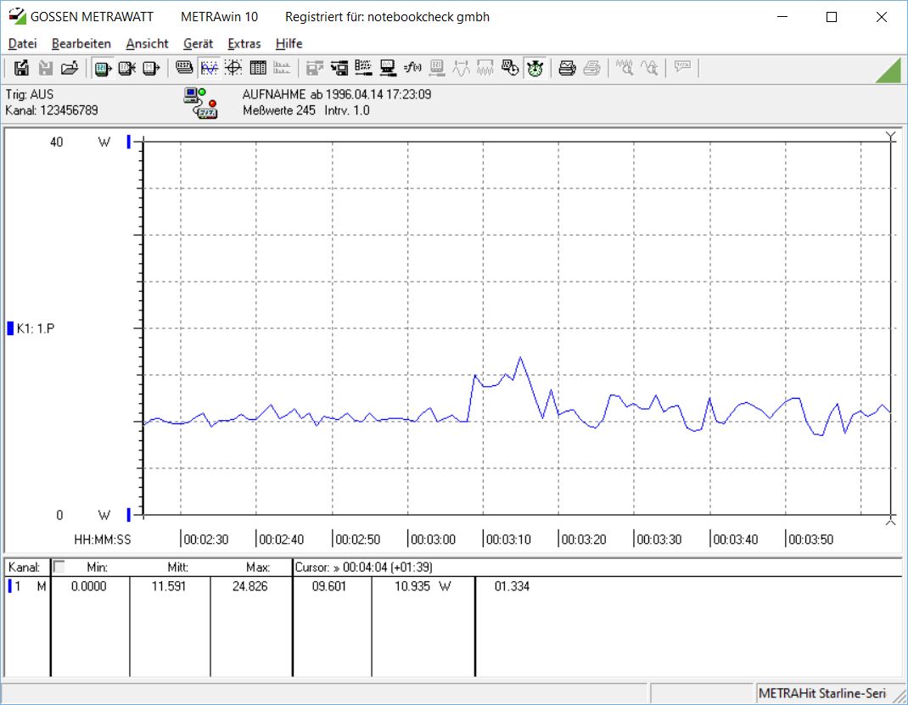Click the cursor value 09.601
Screen dimensions: 908x705
[329, 586]
